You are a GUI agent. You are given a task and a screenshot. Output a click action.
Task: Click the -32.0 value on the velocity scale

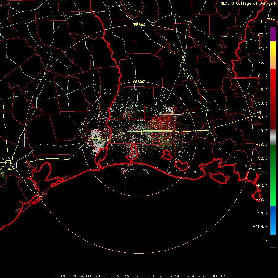[x=262, y=158]
